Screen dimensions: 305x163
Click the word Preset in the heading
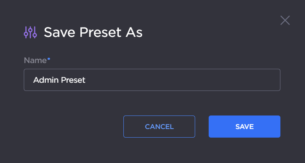click(x=100, y=32)
